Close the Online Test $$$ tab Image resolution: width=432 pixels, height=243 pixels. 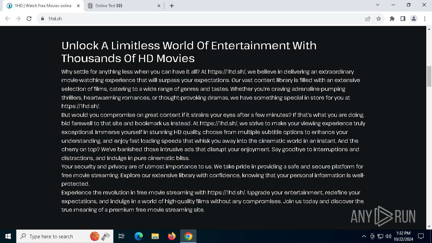click(x=159, y=6)
